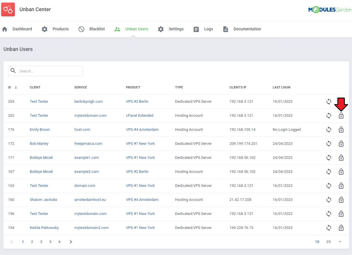Viewport: 352px width, 255px height.
Task: Refresh row 172 freejamaica.com
Action: point(329,144)
